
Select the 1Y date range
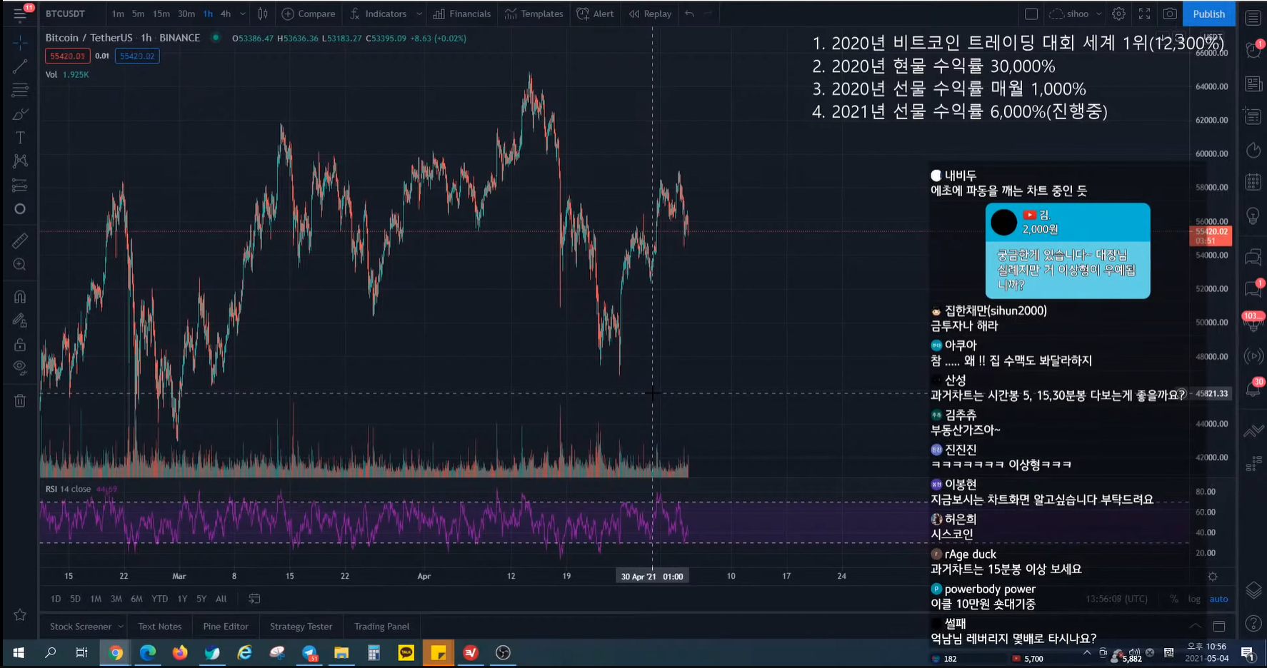point(182,599)
